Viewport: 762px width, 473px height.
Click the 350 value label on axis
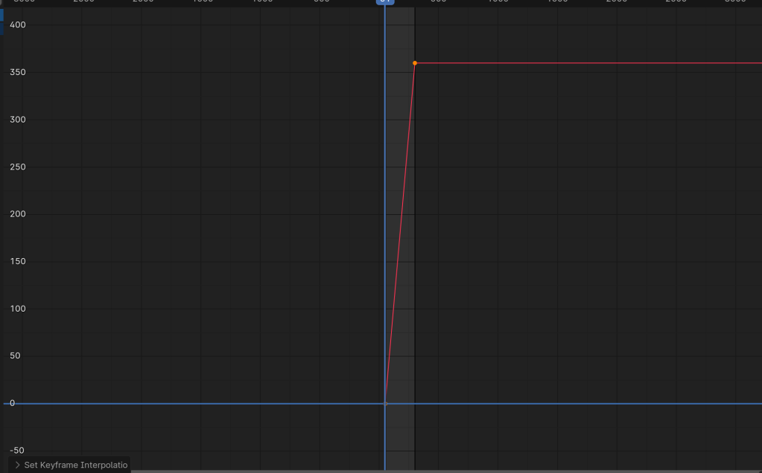point(18,72)
